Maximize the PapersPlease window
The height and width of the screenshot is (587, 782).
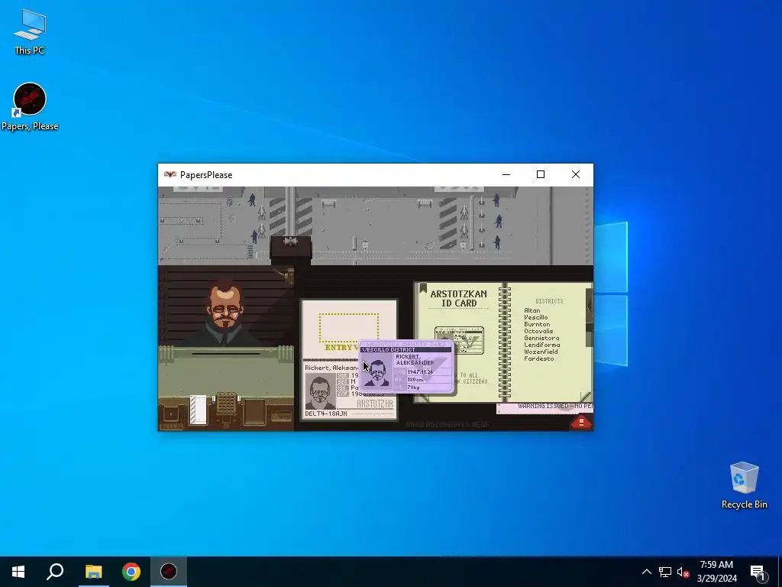[x=541, y=175]
